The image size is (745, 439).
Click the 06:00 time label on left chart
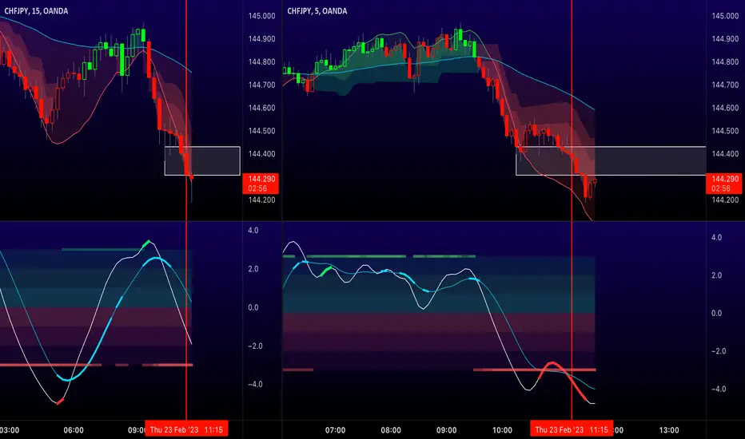click(x=74, y=430)
